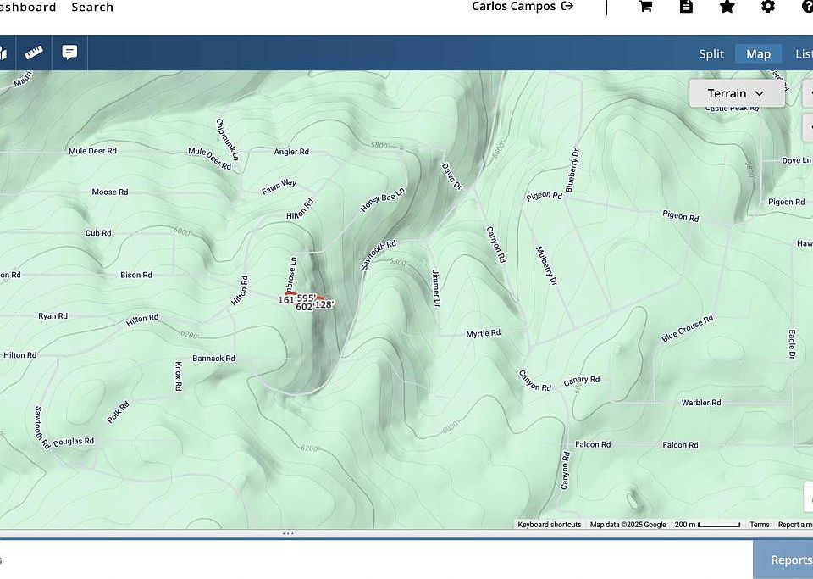
Task: Click the map layers icon in blue toolbar
Action: [3, 53]
